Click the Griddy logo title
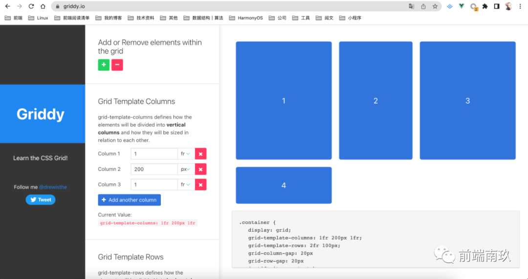The width and height of the screenshot is (528, 279). 41,114
